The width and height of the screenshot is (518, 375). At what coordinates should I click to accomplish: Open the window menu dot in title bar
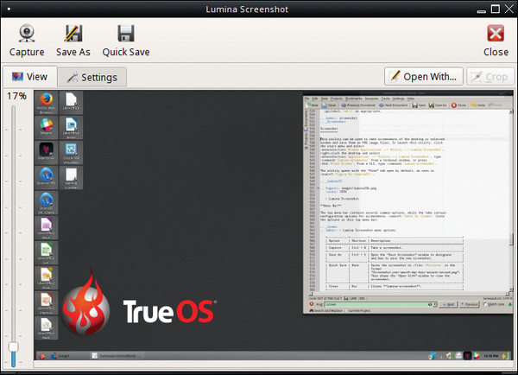point(9,10)
